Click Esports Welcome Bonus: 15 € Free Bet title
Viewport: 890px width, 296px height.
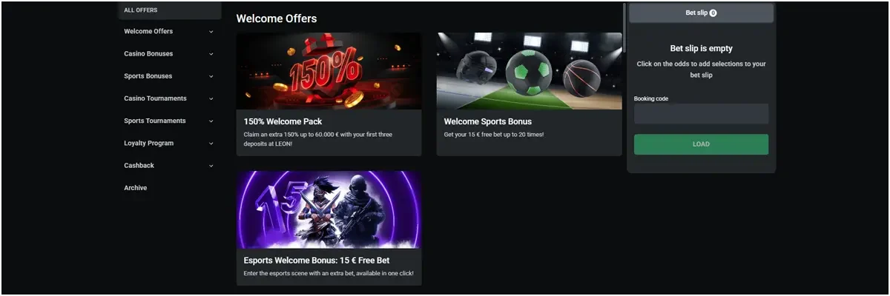pyautogui.click(x=317, y=260)
